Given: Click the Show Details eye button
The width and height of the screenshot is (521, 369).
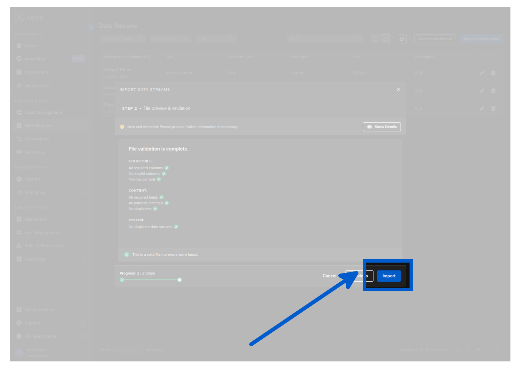Looking at the screenshot, I should coord(382,127).
